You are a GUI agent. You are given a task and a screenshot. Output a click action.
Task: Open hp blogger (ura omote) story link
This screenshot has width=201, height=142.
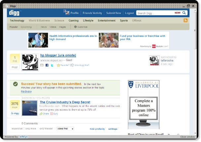[58, 55]
